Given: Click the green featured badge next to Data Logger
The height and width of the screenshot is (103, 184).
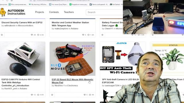Looking at the screenshot, I should (x=117, y=25).
